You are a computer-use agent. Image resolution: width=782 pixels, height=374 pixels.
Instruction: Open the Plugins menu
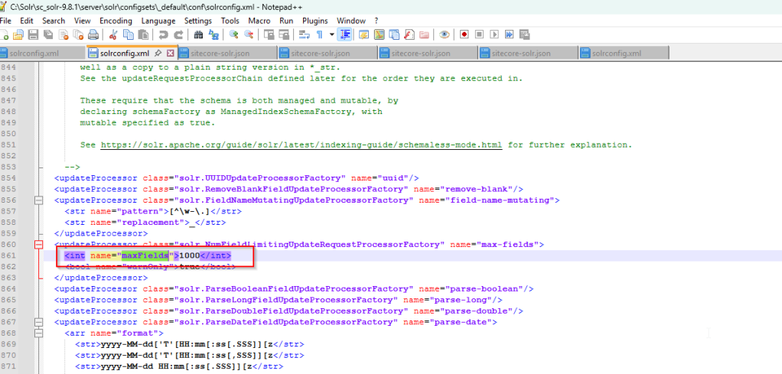pos(314,20)
